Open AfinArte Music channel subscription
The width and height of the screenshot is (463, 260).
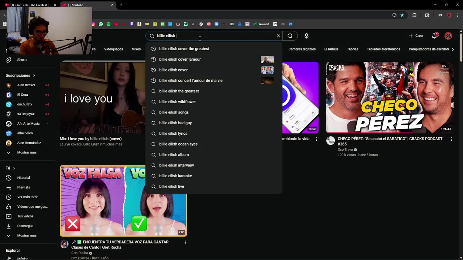coord(28,123)
